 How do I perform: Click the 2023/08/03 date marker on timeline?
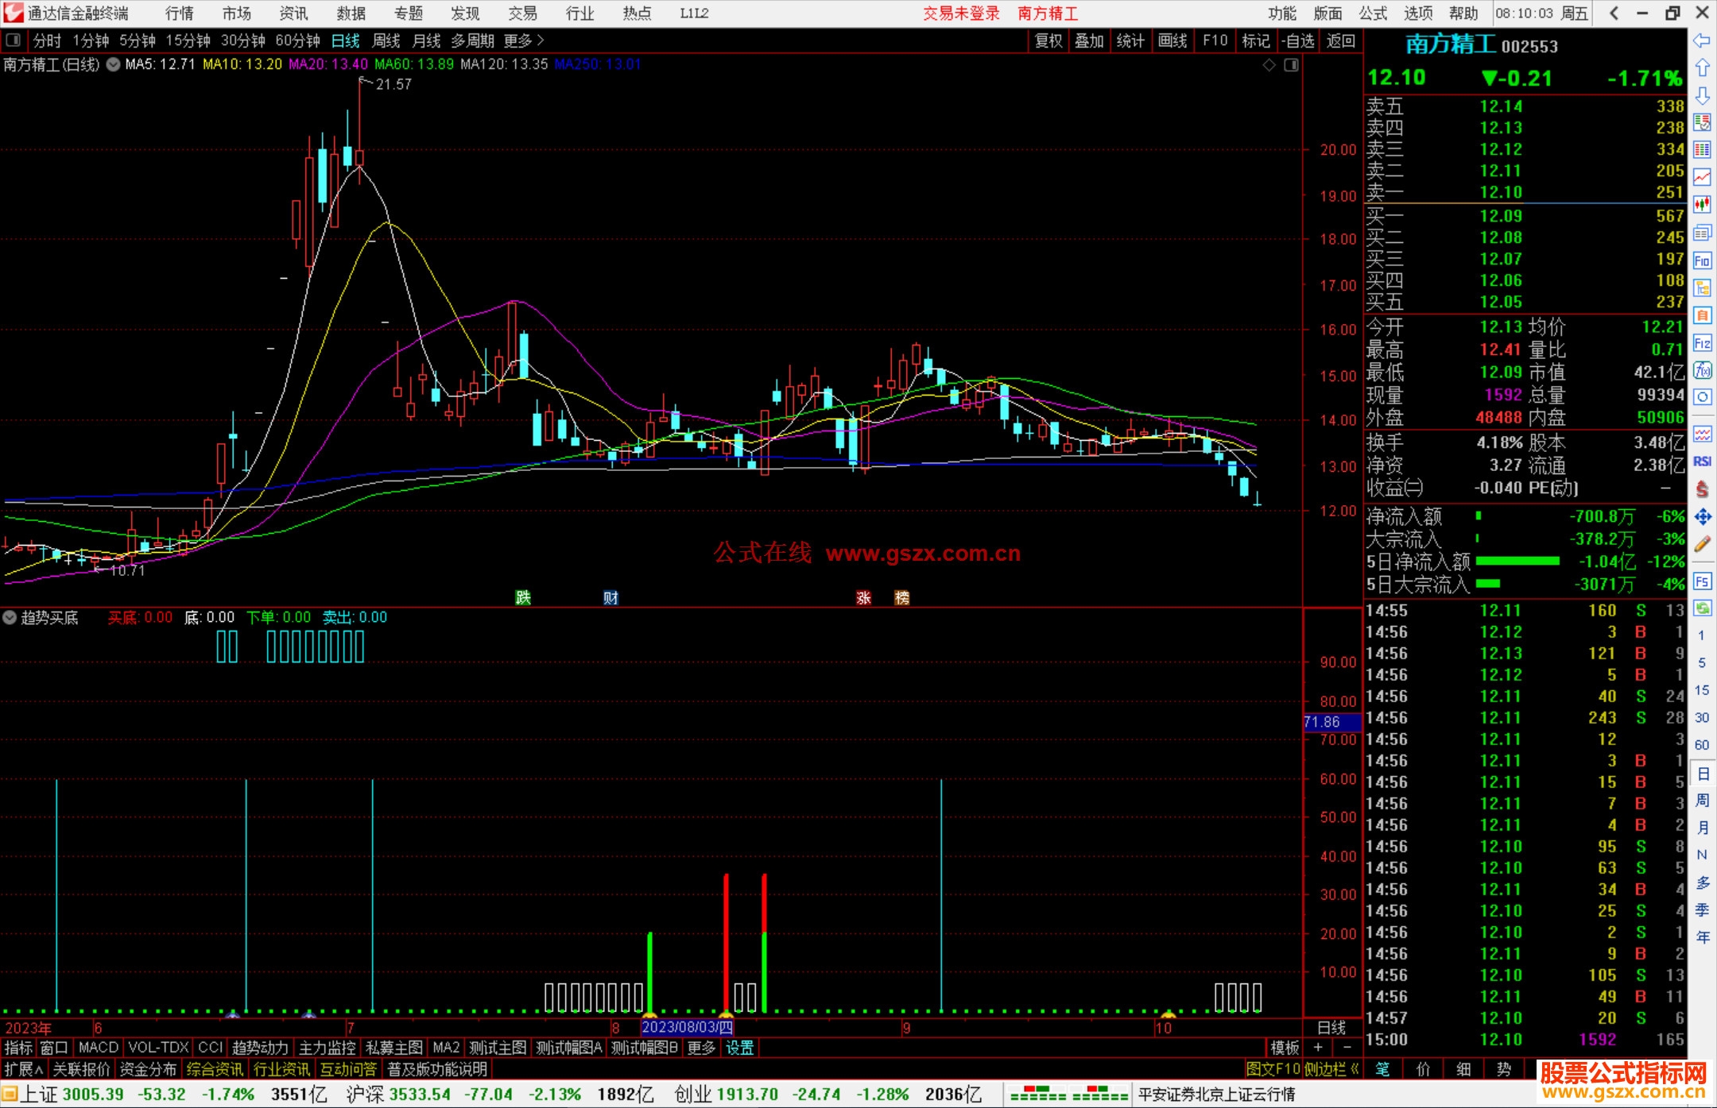pos(687,1027)
